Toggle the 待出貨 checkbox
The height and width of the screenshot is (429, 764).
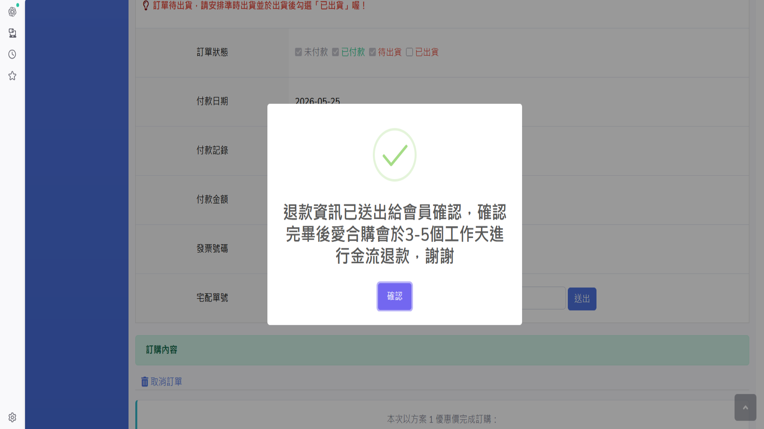click(372, 52)
